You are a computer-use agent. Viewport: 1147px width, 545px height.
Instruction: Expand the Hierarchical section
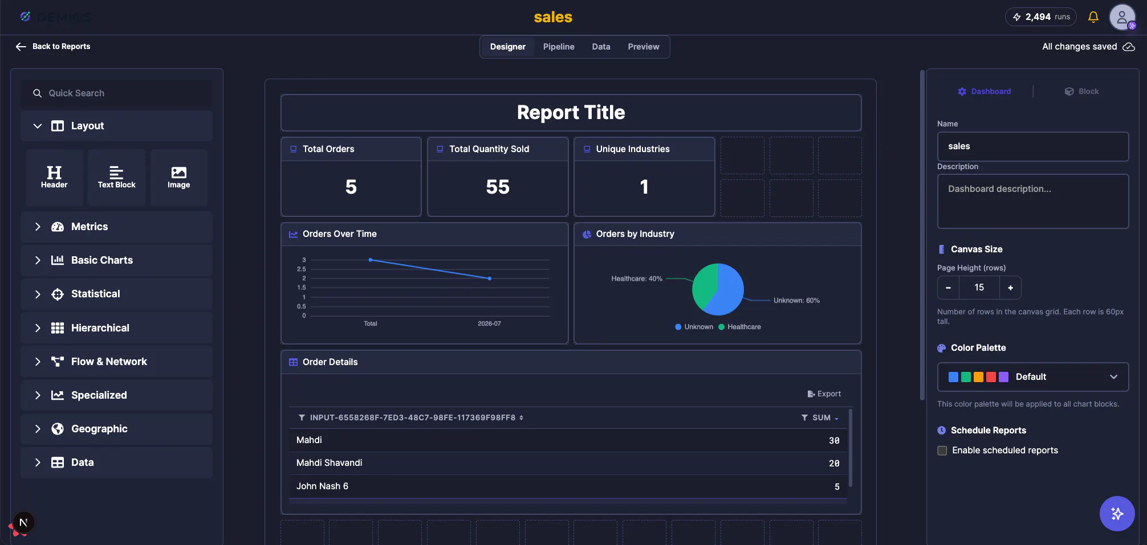click(x=116, y=328)
